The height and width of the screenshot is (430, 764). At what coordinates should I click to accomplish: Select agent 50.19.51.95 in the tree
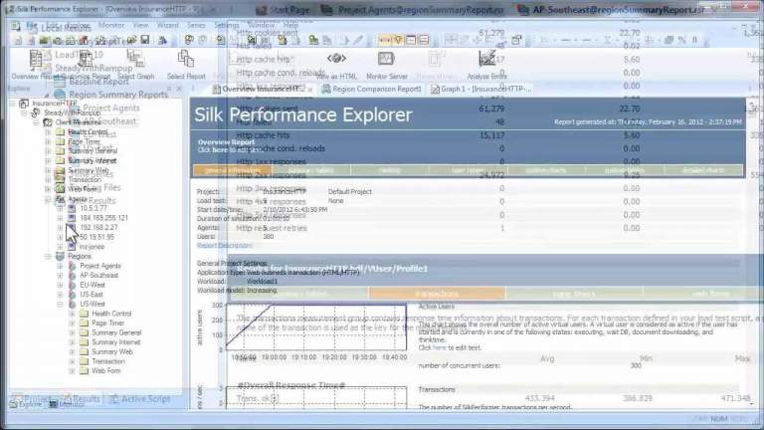[x=96, y=237]
